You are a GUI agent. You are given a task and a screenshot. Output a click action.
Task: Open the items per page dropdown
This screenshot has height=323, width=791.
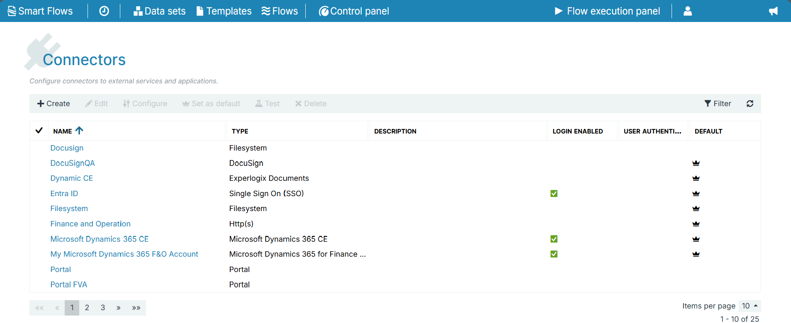[750, 306]
